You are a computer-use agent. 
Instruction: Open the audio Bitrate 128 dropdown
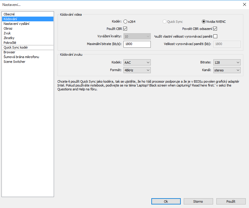click(x=226, y=63)
